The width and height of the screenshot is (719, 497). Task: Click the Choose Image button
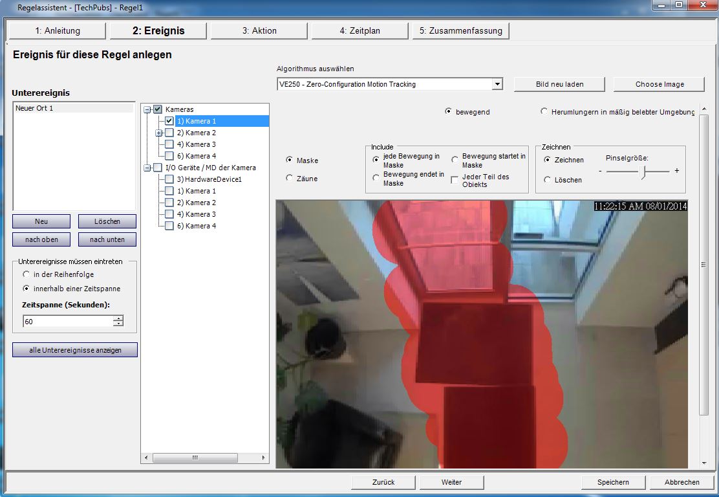(x=660, y=84)
